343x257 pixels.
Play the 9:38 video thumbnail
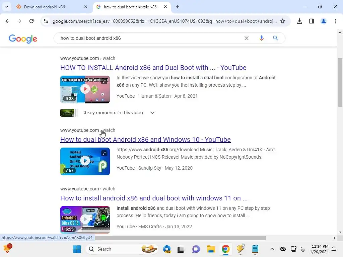click(85, 89)
